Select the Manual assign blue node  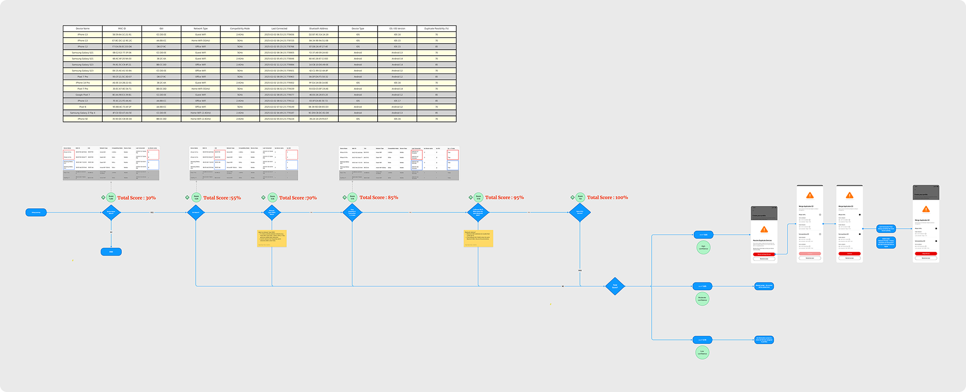[764, 286]
